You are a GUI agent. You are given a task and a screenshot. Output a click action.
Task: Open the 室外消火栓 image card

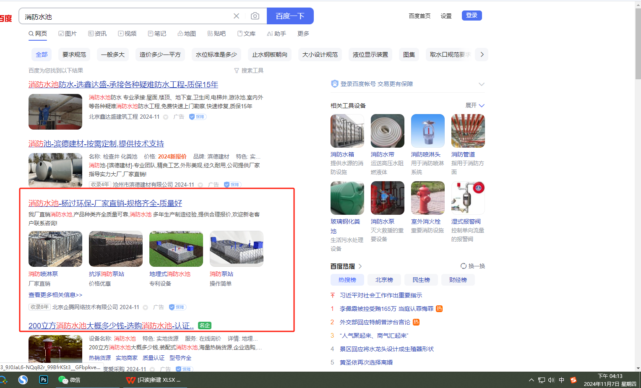click(428, 198)
